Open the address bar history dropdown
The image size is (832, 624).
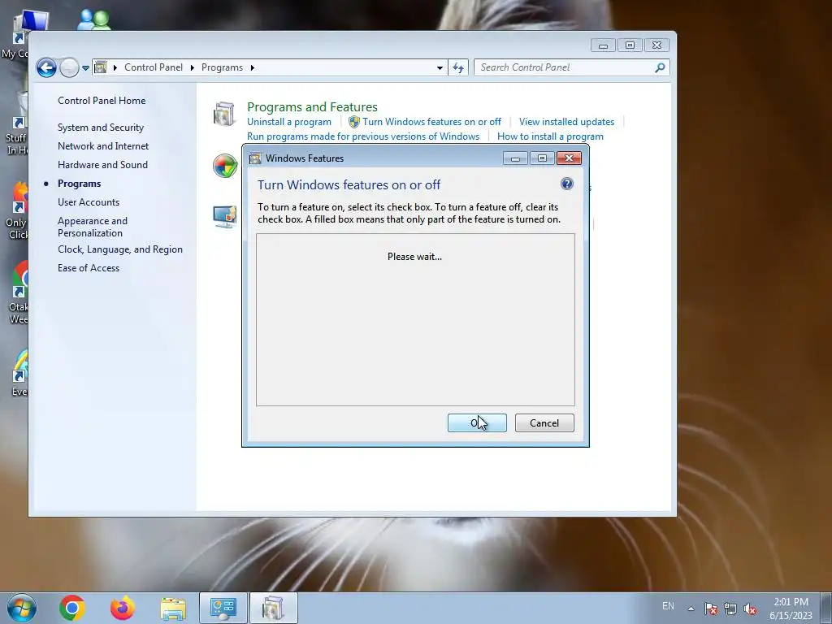(x=440, y=68)
